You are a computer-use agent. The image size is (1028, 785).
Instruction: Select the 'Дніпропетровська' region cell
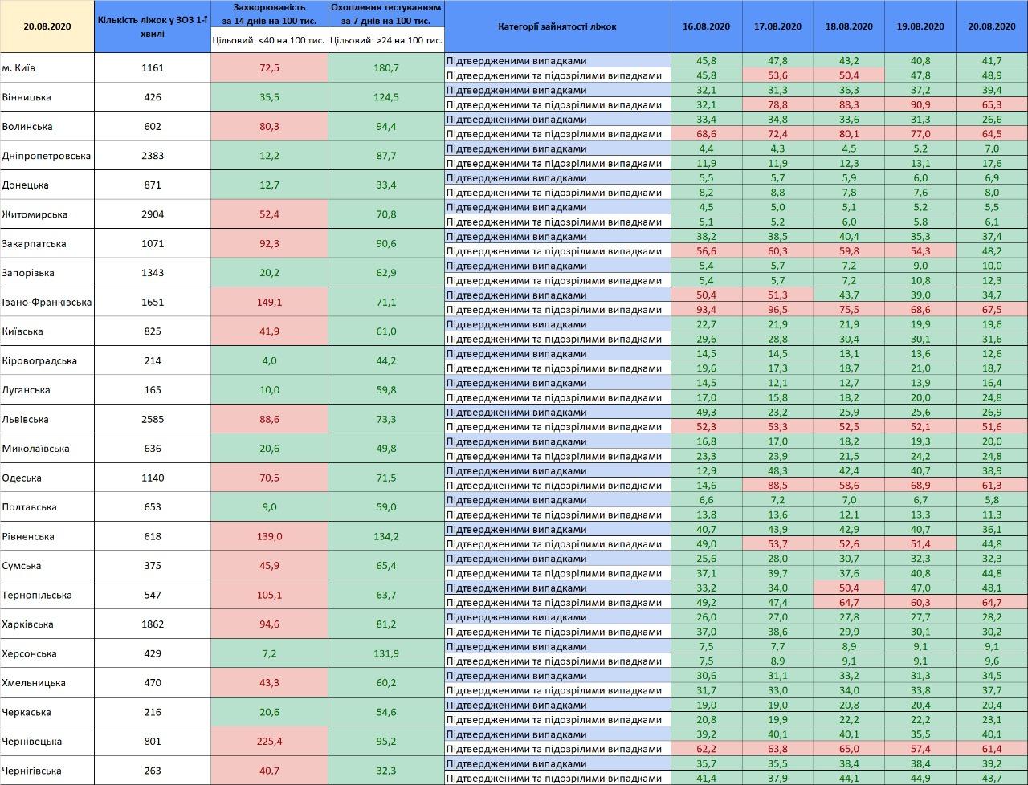tap(47, 156)
